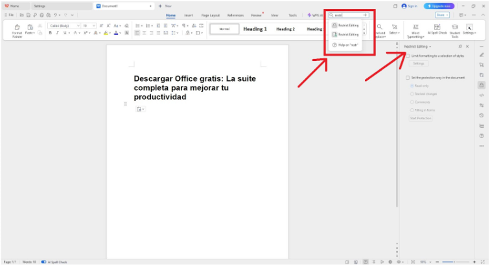
Task: Click the Format Painter icon
Action: pyautogui.click(x=17, y=27)
